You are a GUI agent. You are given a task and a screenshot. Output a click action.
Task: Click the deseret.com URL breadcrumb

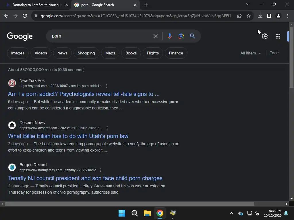click(x=61, y=128)
